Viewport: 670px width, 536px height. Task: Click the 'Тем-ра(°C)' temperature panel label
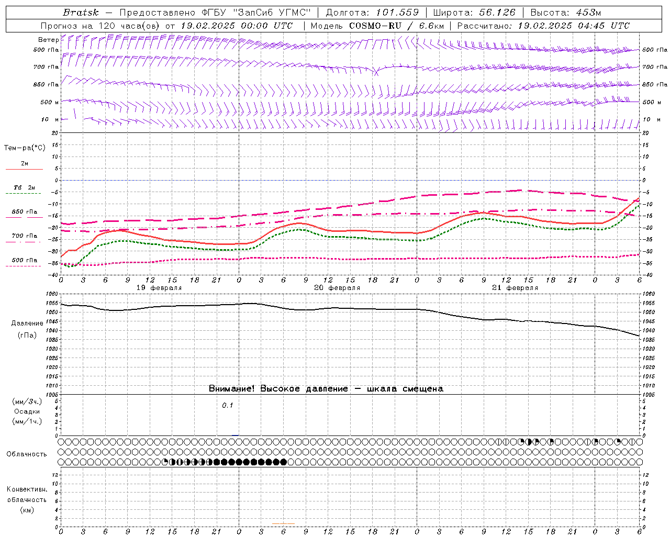click(x=25, y=148)
